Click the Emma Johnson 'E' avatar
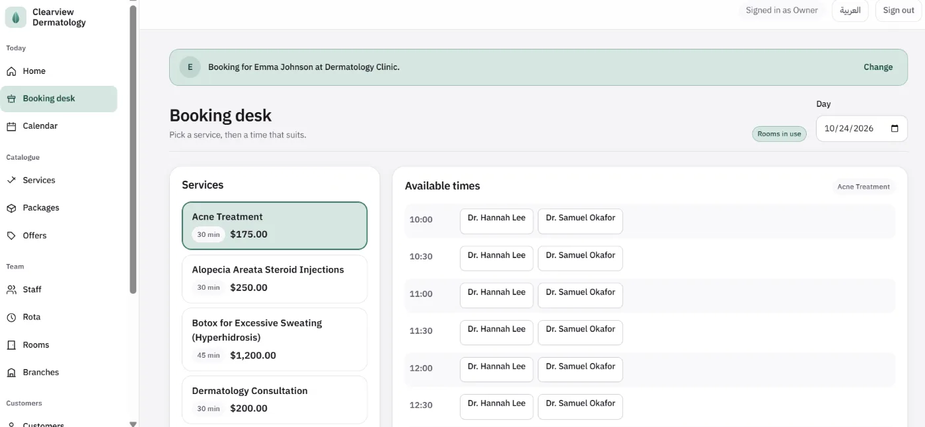The width and height of the screenshot is (925, 427). (x=190, y=67)
